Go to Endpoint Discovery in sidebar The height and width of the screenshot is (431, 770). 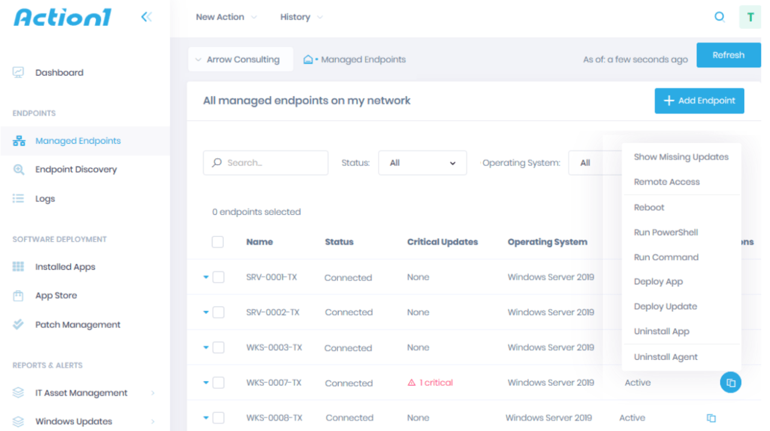[76, 170]
